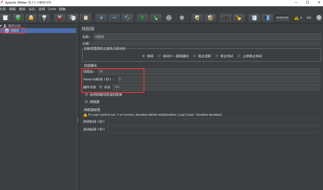Open the 运行 menu
323x190 pixels.
pos(32,9)
